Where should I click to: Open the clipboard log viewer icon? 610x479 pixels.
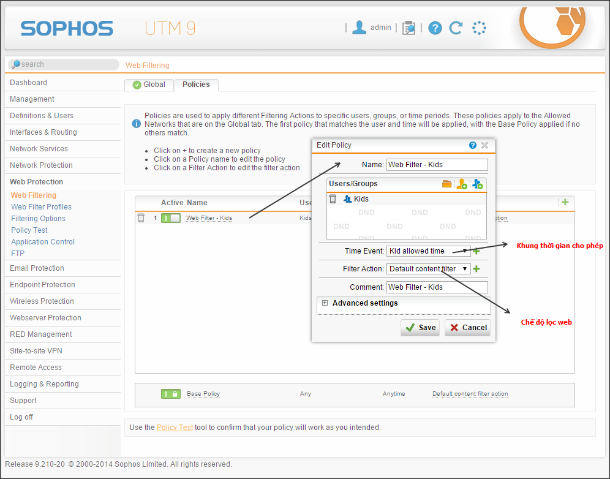click(x=409, y=28)
